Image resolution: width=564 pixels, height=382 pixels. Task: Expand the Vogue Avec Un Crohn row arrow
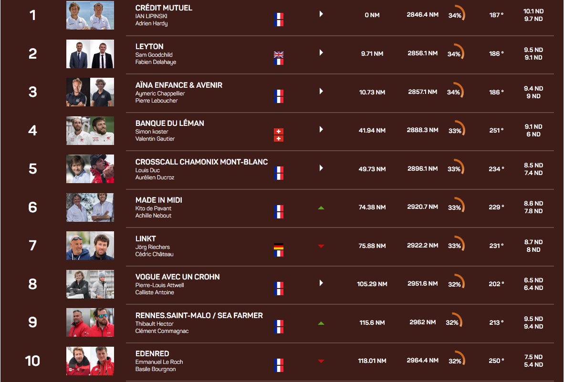coord(321,283)
